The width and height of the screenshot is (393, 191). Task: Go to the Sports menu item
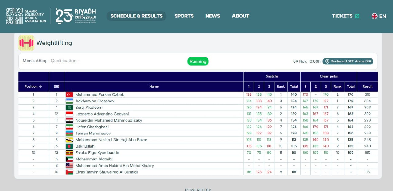click(x=184, y=16)
